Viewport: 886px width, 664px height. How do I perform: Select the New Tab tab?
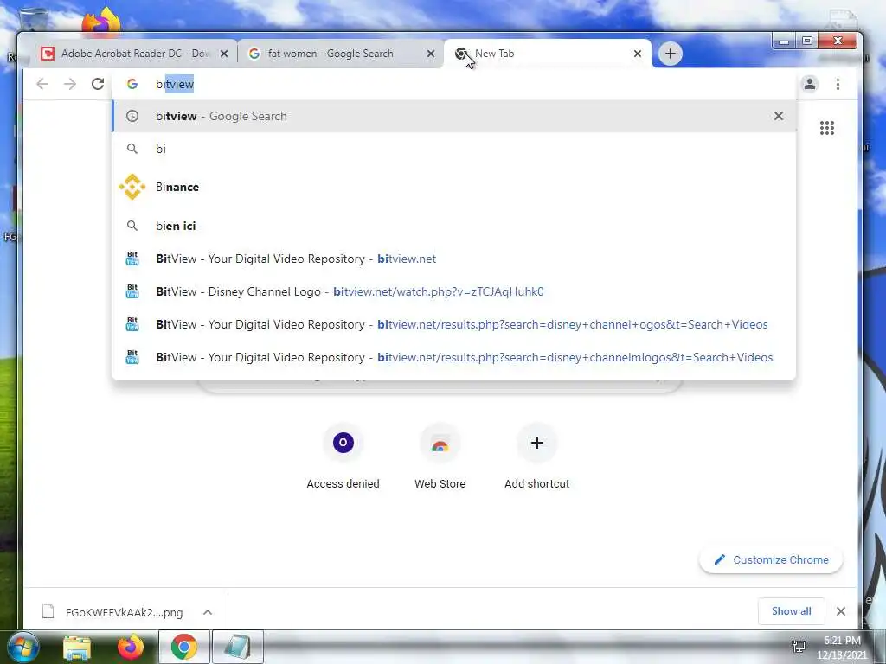pyautogui.click(x=548, y=54)
